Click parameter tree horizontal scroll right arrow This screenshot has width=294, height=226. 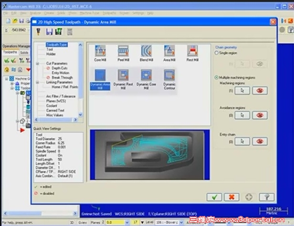coord(75,119)
